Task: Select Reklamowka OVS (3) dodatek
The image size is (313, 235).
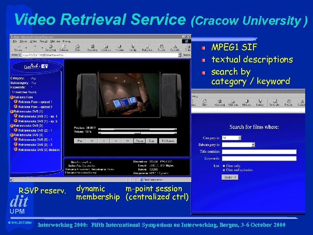Action: [x=37, y=150]
